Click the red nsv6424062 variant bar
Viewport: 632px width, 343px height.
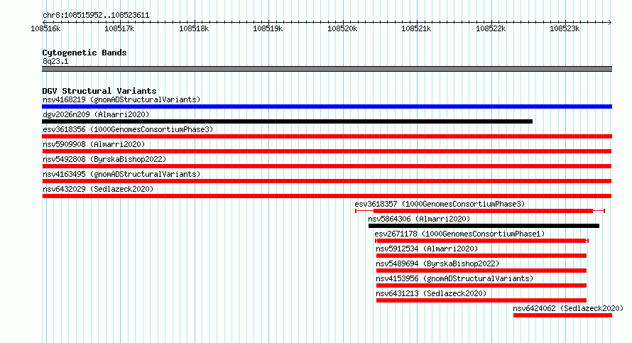pyautogui.click(x=562, y=315)
